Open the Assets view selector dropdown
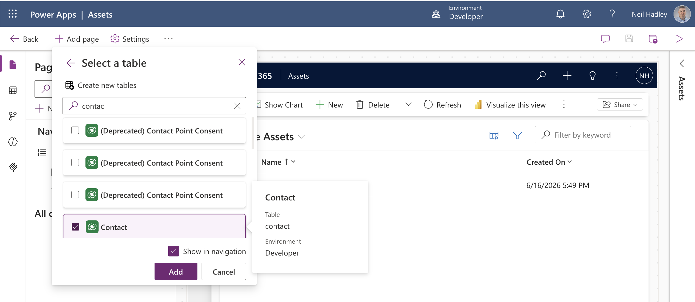 point(302,137)
